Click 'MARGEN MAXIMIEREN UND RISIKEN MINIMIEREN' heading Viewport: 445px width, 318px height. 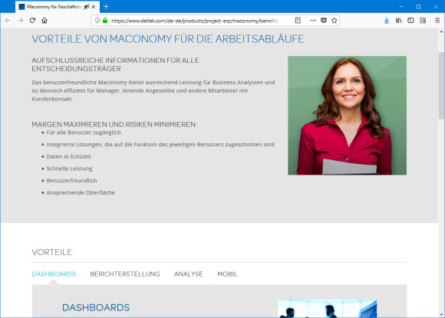[x=114, y=124]
